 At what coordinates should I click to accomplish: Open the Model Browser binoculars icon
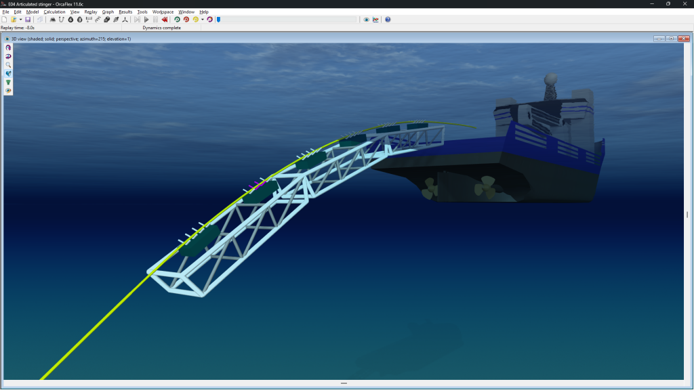52,20
